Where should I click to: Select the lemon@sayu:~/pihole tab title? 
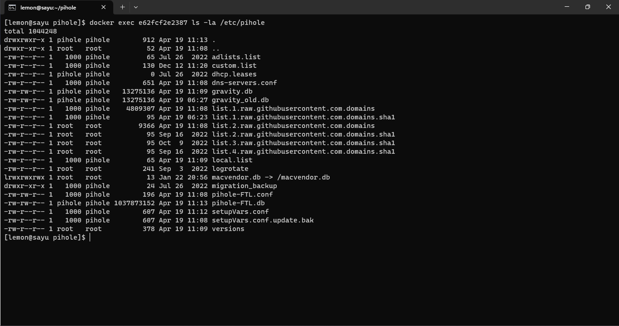click(x=48, y=7)
